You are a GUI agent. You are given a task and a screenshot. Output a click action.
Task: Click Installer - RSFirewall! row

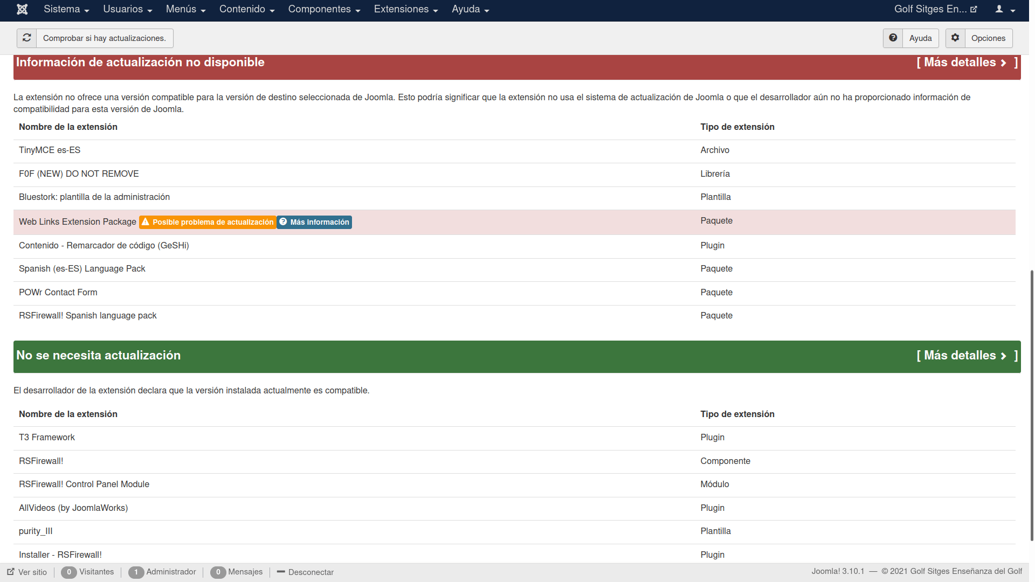514,555
